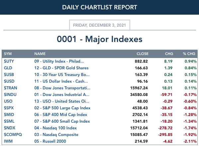This screenshot has width=199, height=146.
Task: Sort by the % CHG column header
Action: point(189,54)
